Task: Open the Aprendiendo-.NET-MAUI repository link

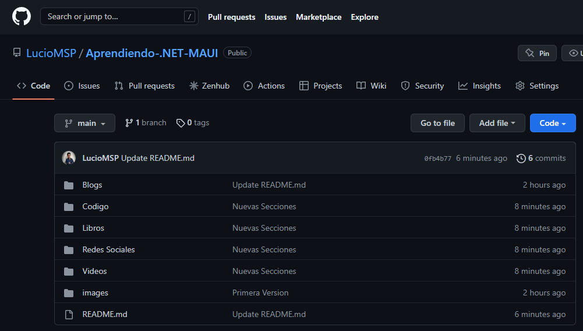Action: (x=151, y=53)
